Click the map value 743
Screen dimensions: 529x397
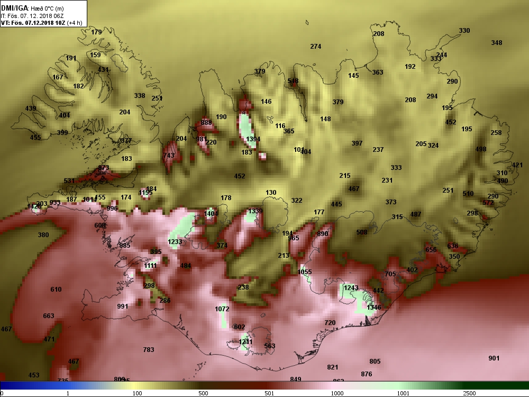coord(169,155)
